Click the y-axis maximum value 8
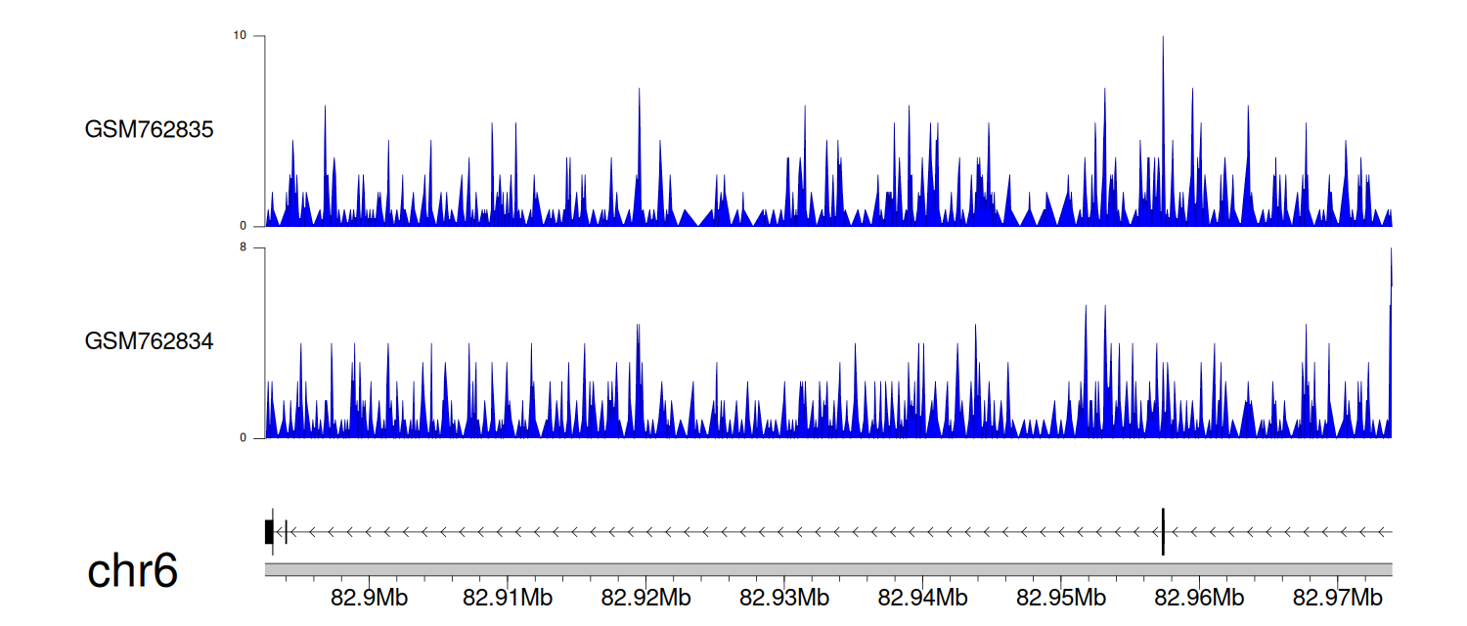Image resolution: width=1467 pixels, height=626 pixels. (243, 248)
